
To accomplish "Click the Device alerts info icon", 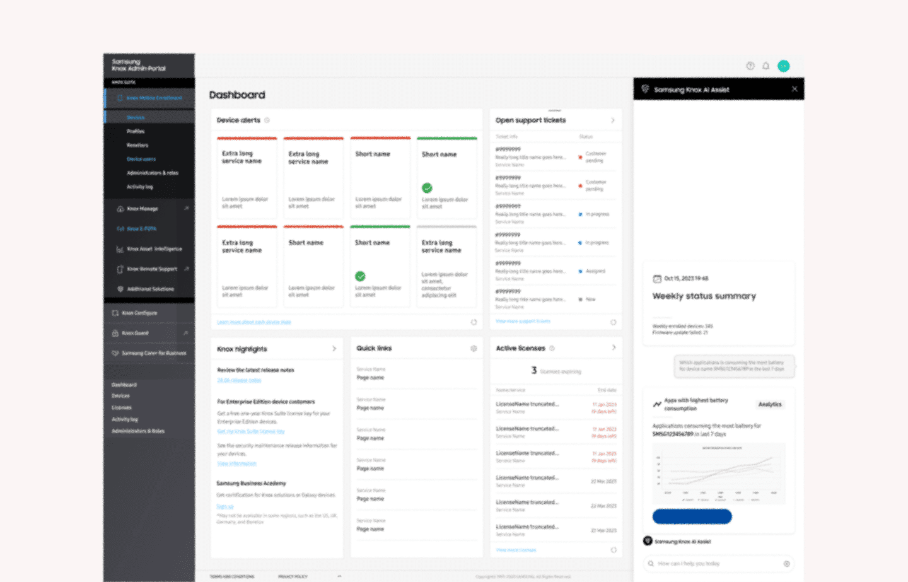I will coord(267,120).
